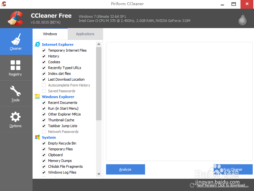Toggle Chkdsk File Fragments checkbox

point(44,166)
